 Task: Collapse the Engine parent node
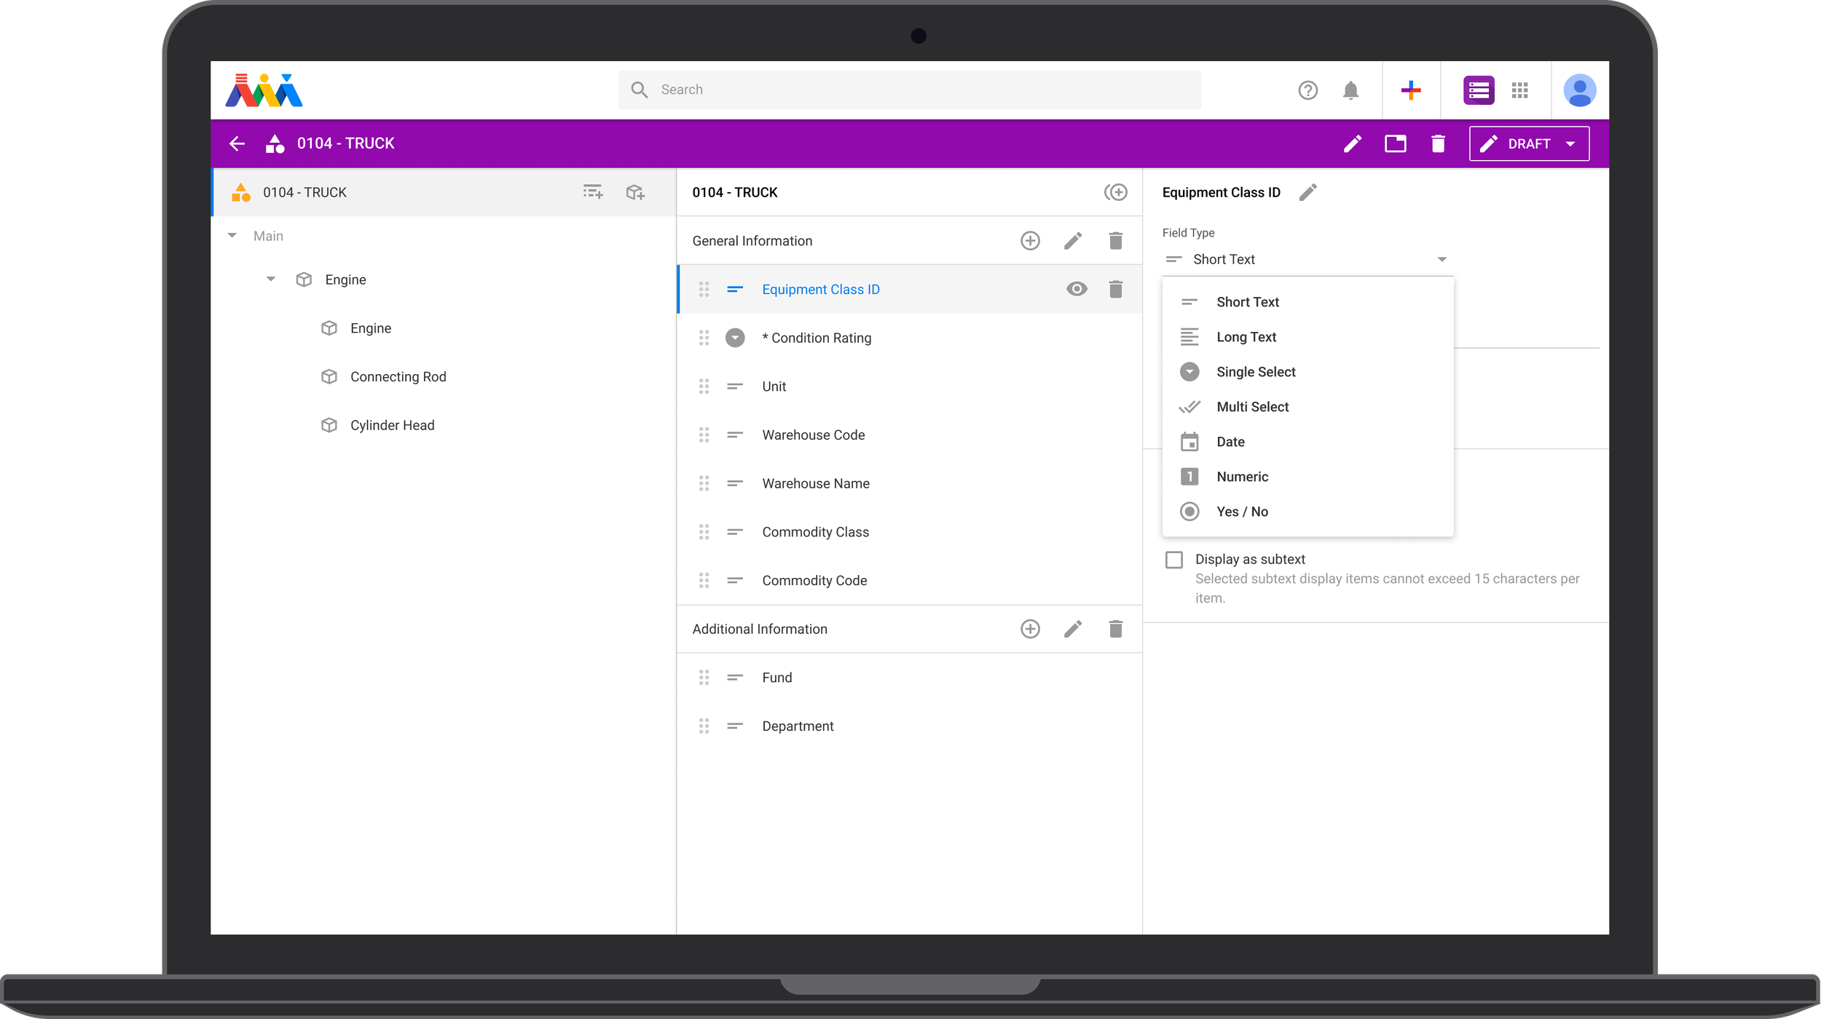271,279
